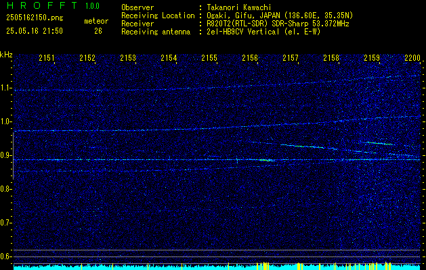Click the 2156 time axis marker
426x270 pixels.
click(250, 57)
